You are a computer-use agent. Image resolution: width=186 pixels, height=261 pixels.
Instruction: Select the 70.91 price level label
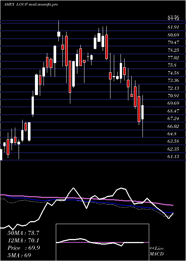tap(173, 95)
